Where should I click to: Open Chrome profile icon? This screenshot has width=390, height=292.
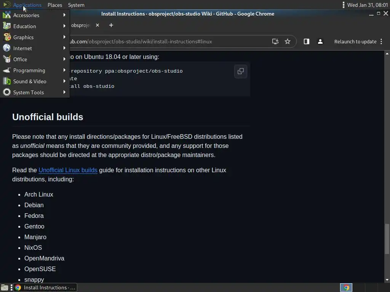[320, 41]
